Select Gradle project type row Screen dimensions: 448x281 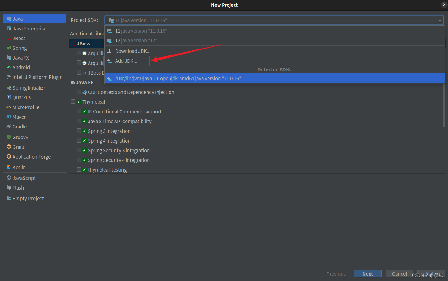pos(35,127)
